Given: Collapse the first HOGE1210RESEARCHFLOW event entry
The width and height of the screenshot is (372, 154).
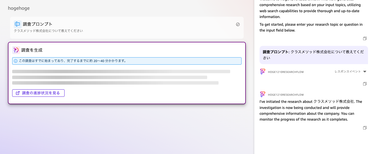Looking at the screenshot, I should click(x=365, y=71).
